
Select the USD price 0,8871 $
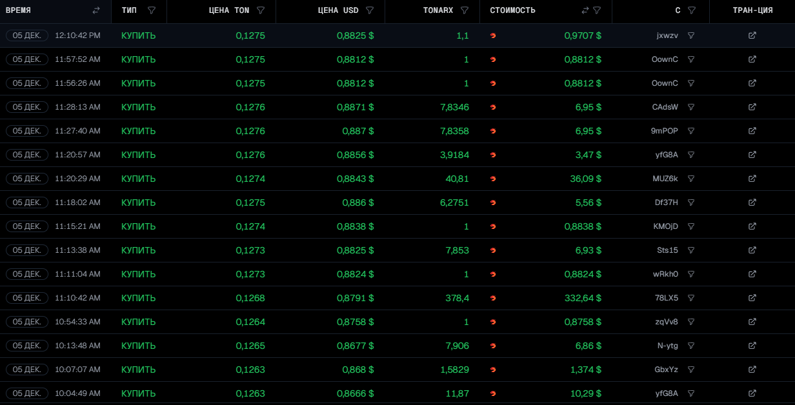point(355,107)
